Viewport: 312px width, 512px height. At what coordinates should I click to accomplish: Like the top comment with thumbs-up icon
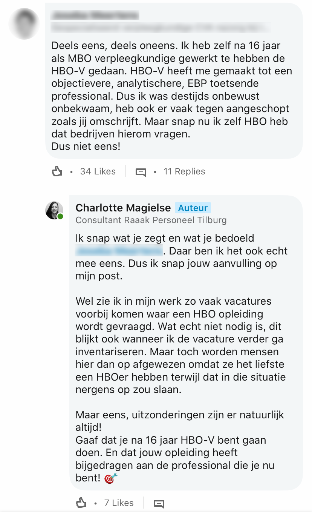[57, 172]
